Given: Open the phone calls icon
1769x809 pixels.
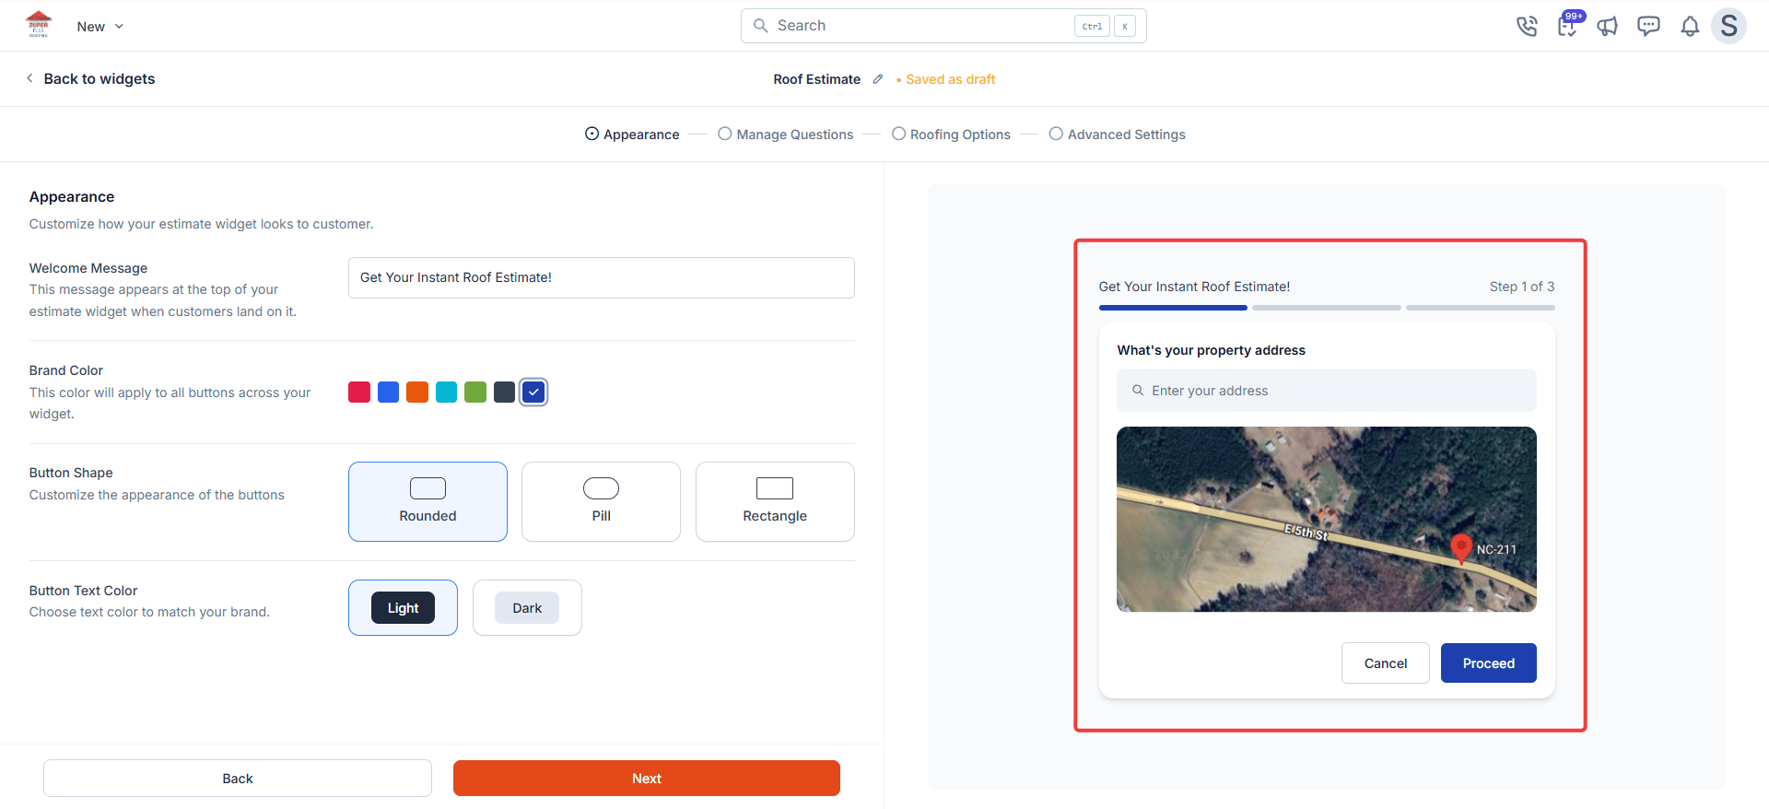Looking at the screenshot, I should click(x=1527, y=26).
